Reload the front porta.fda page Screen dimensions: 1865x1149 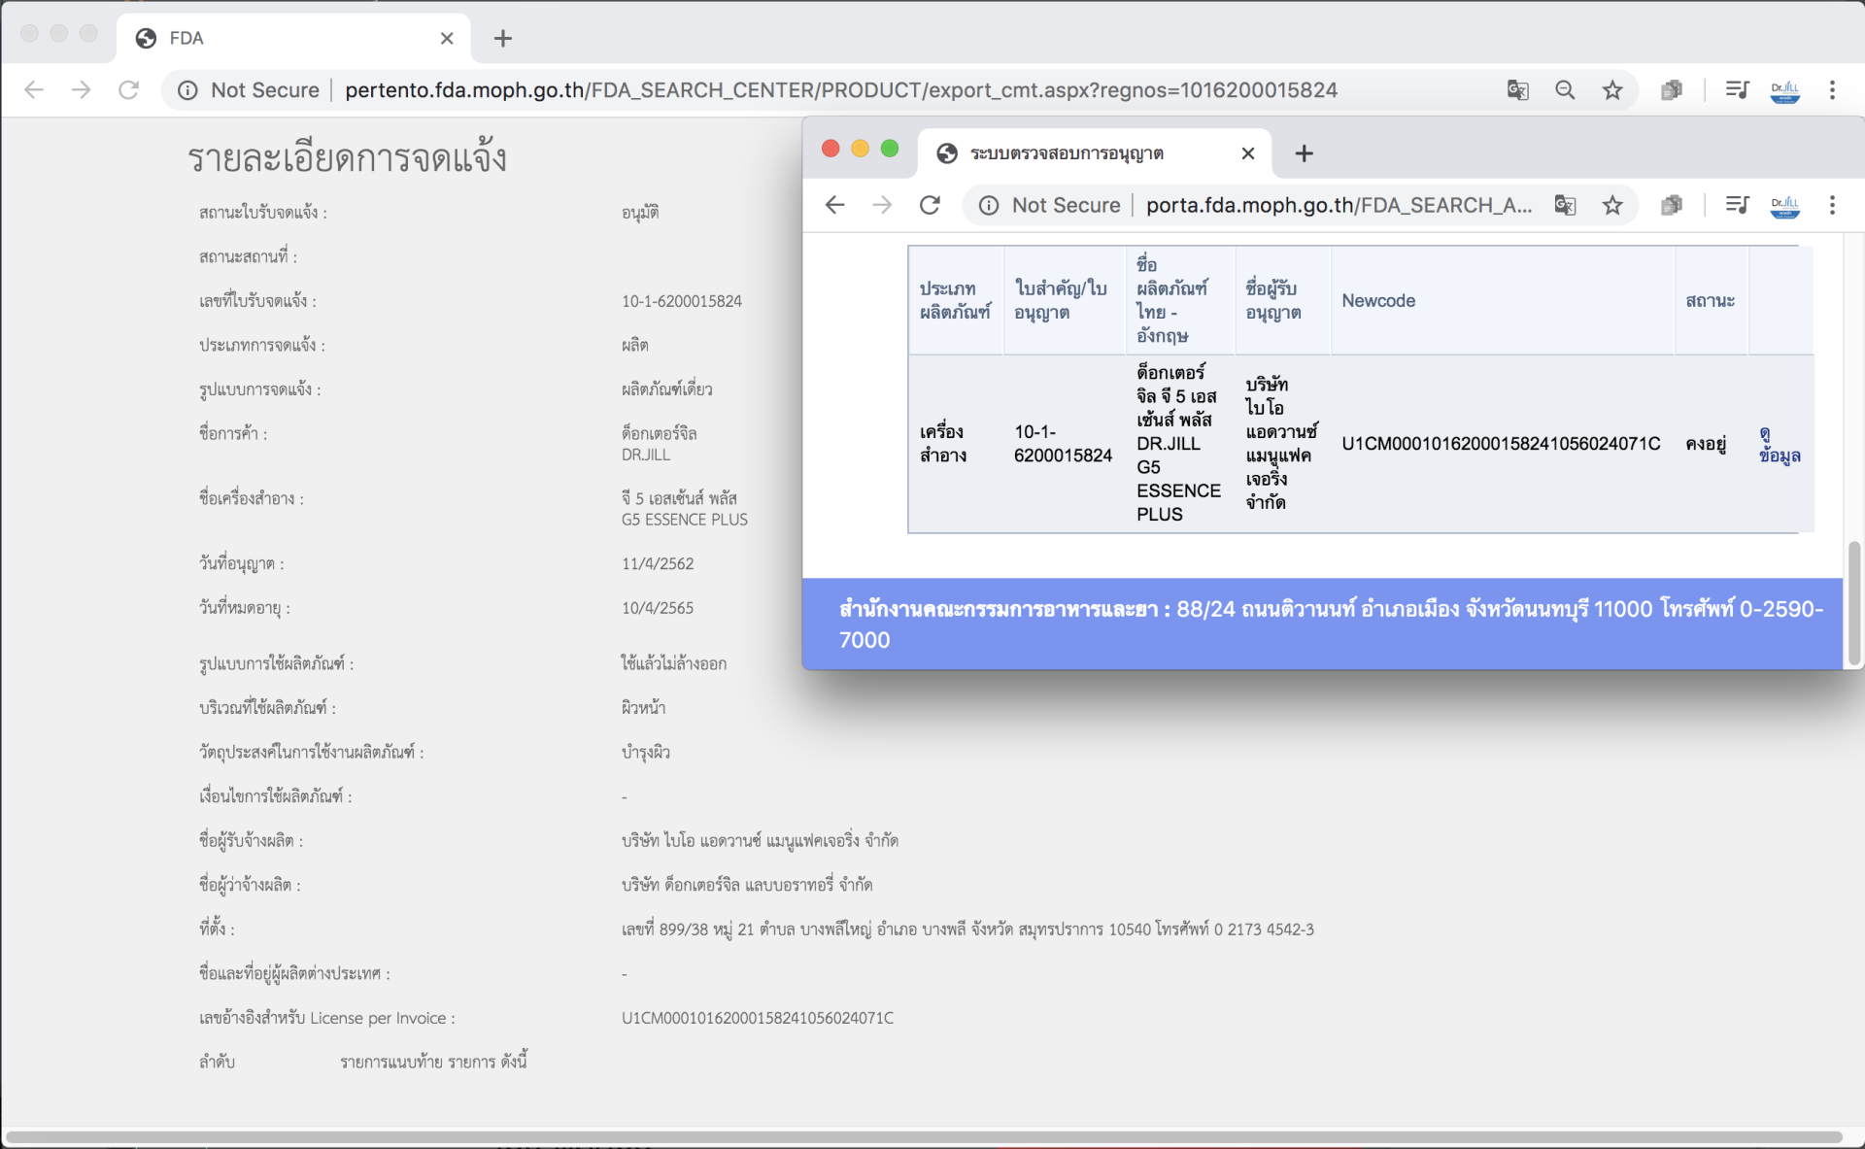[x=930, y=205]
